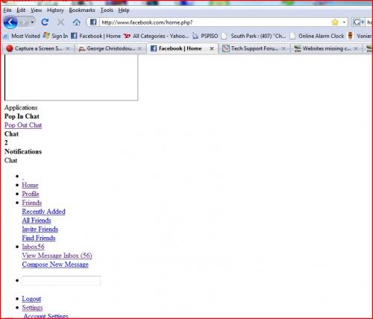The height and width of the screenshot is (319, 373).
Task: Open the search engine selector dropdown
Action: pos(358,22)
